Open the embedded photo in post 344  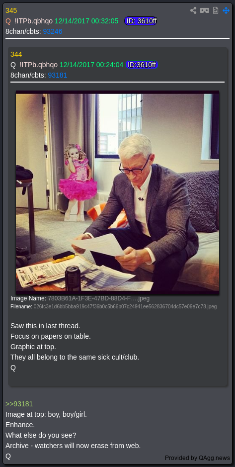coord(117,192)
